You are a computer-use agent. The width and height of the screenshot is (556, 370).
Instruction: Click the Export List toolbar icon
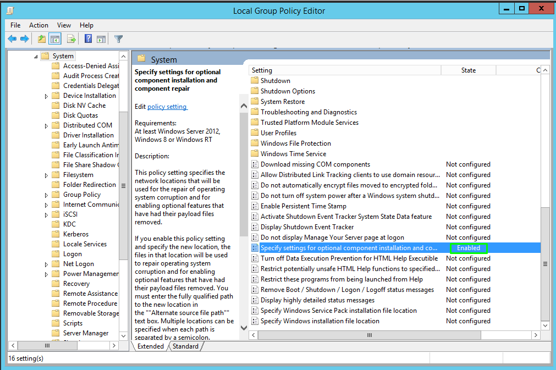click(71, 39)
